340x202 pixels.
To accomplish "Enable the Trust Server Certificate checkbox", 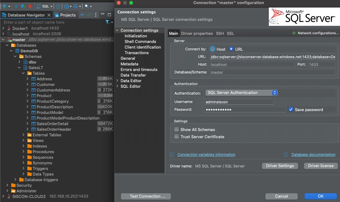I will coord(177,136).
